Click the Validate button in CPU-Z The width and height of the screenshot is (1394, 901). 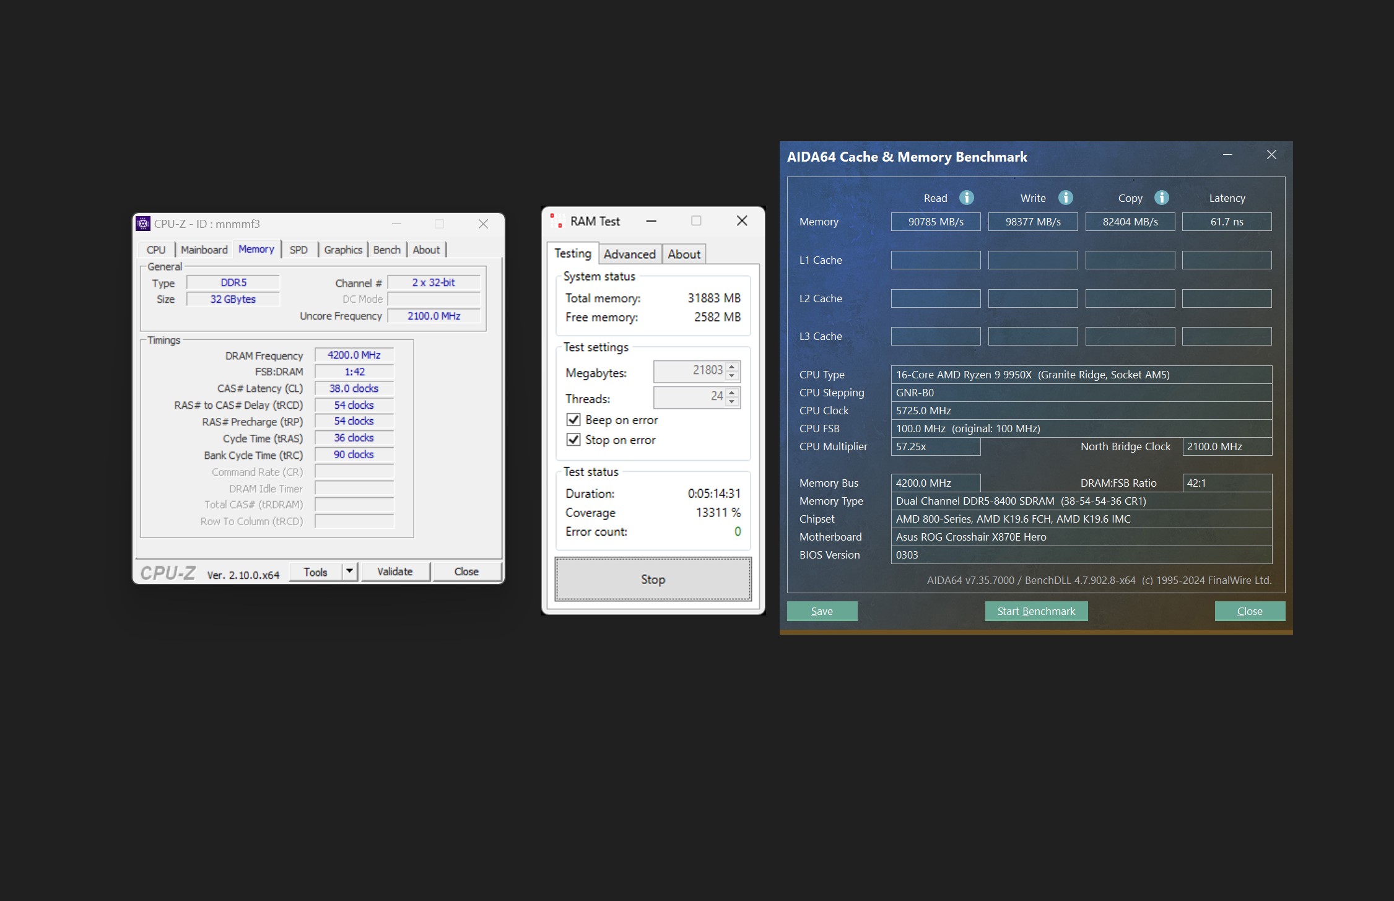[x=394, y=572]
